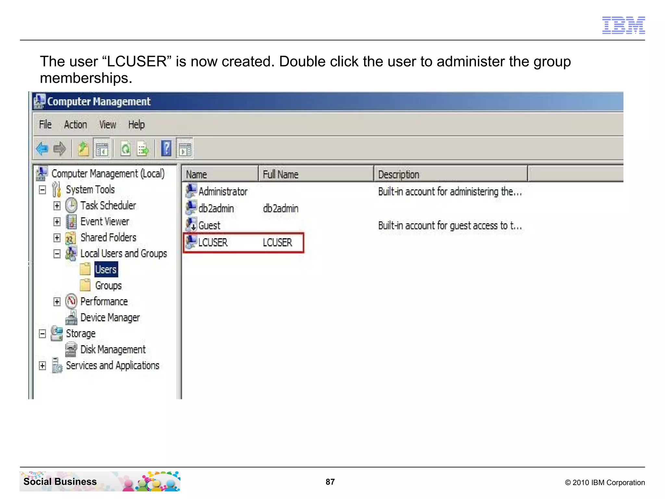This screenshot has height=499, width=665.
Task: Click the Groups folder icon
Action: pos(85,285)
